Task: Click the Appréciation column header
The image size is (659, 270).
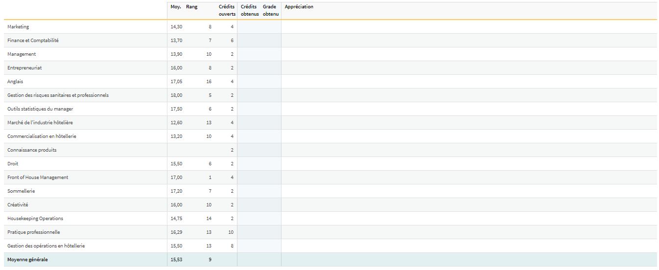Action: (299, 7)
